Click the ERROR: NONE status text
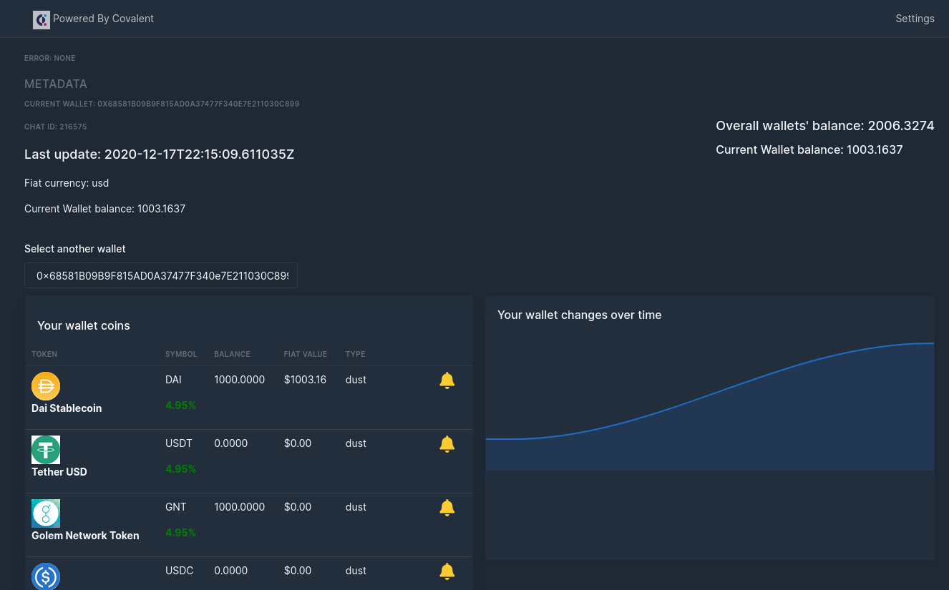949x590 pixels. (x=49, y=58)
